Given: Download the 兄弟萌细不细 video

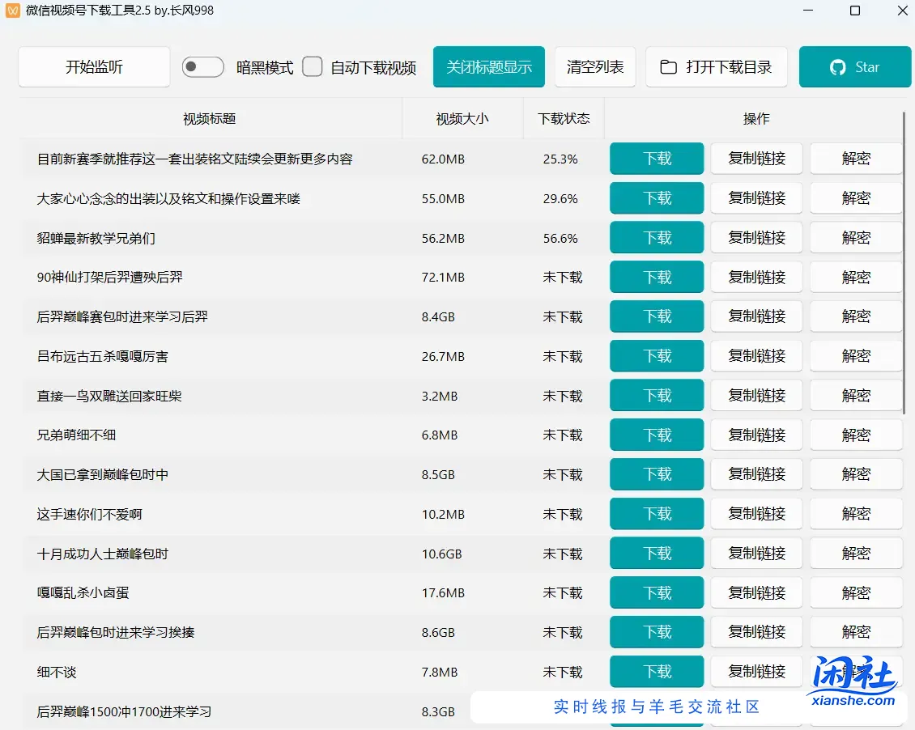Looking at the screenshot, I should (656, 435).
